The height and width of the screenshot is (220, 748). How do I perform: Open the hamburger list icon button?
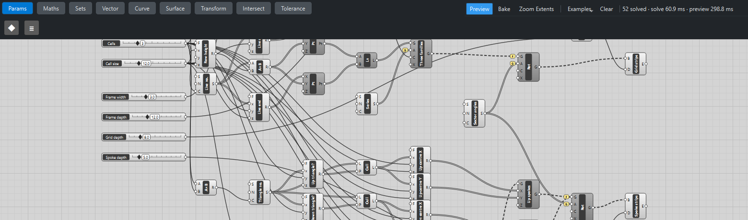(32, 28)
